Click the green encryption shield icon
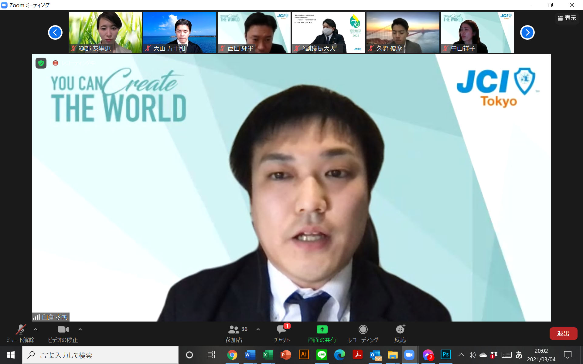 pos(41,63)
